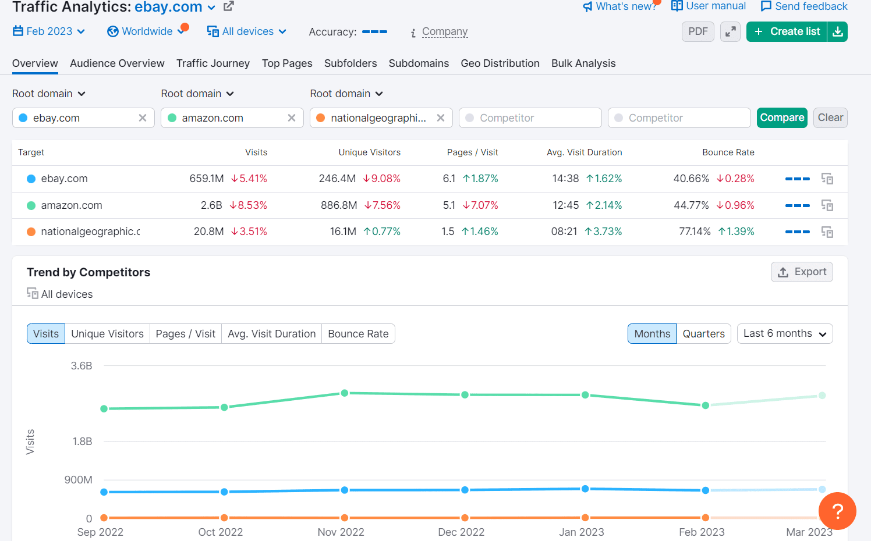Open the All devices filter dropdown
The image size is (871, 541).
(x=247, y=31)
